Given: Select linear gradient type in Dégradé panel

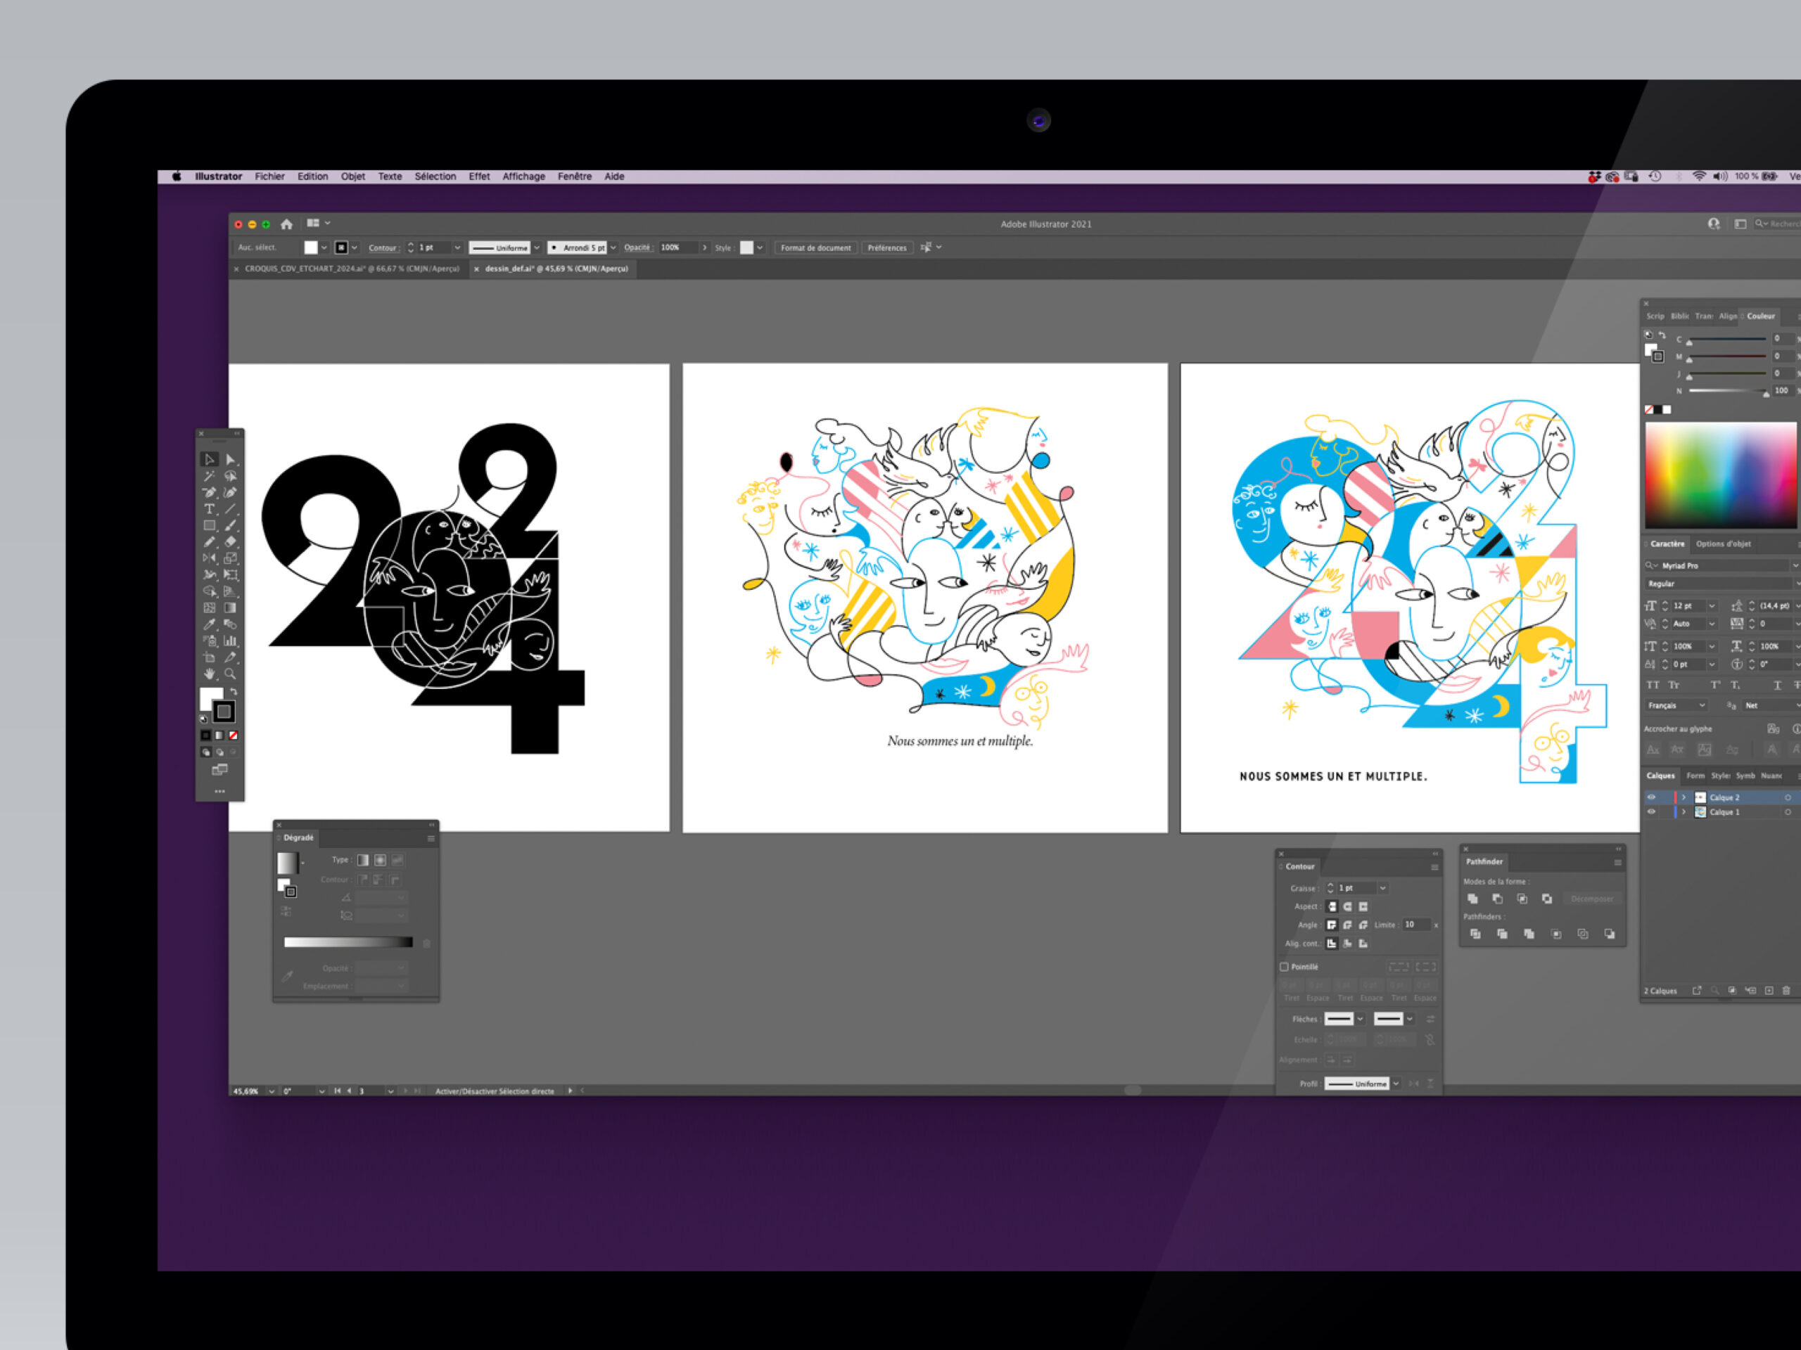Looking at the screenshot, I should [363, 860].
